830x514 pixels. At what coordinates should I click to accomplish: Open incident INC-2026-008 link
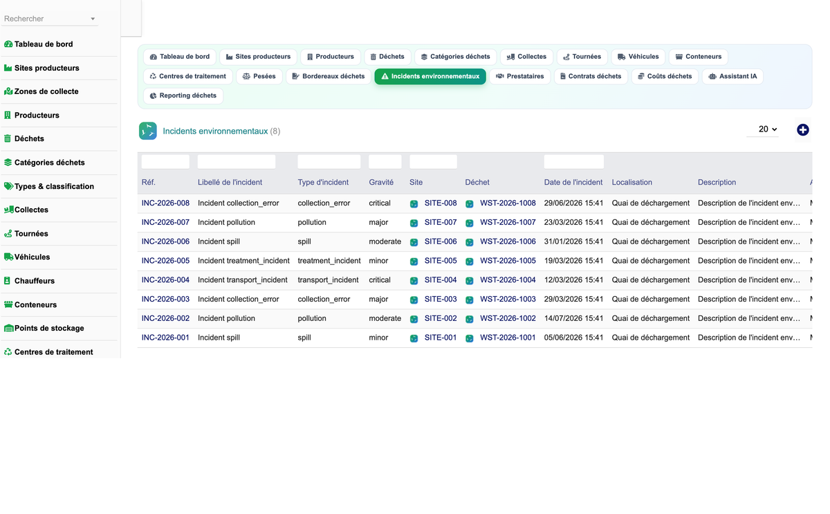pyautogui.click(x=165, y=203)
